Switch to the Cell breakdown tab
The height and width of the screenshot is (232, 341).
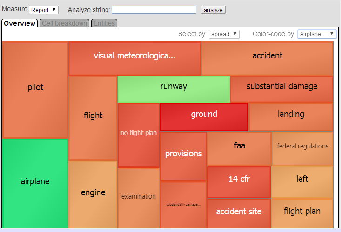point(65,23)
